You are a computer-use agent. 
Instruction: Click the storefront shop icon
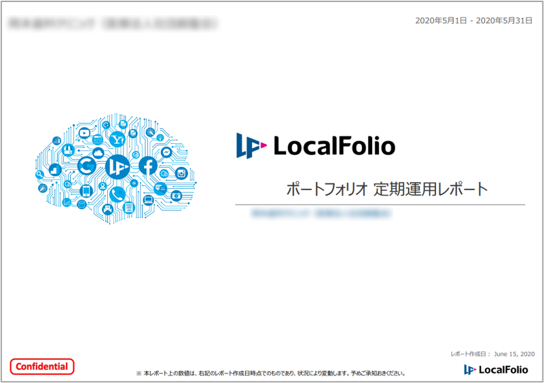click(x=68, y=150)
